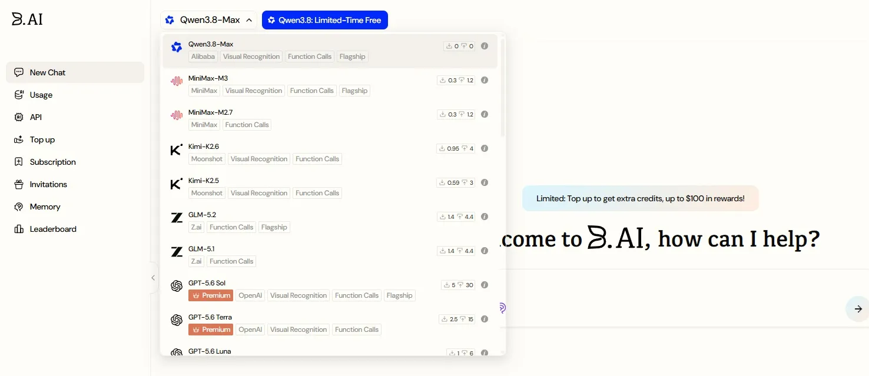Select Kimi-K2.5 from the model list
This screenshot has width=869, height=376.
point(330,187)
